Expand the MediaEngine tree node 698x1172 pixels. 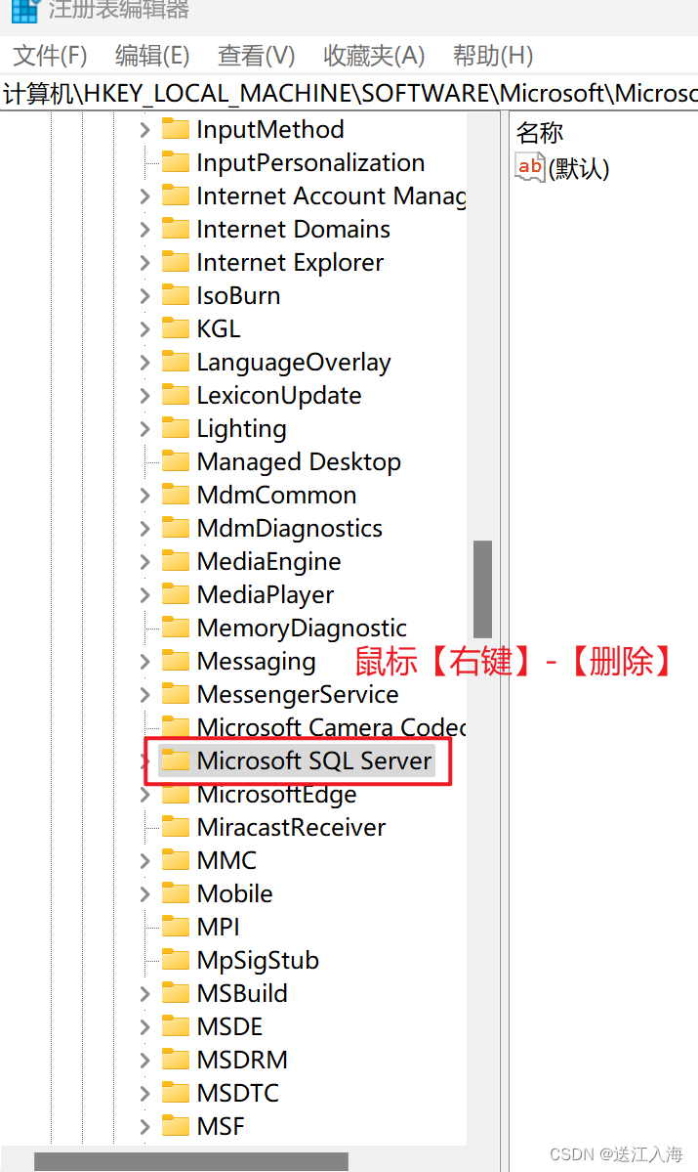(144, 561)
